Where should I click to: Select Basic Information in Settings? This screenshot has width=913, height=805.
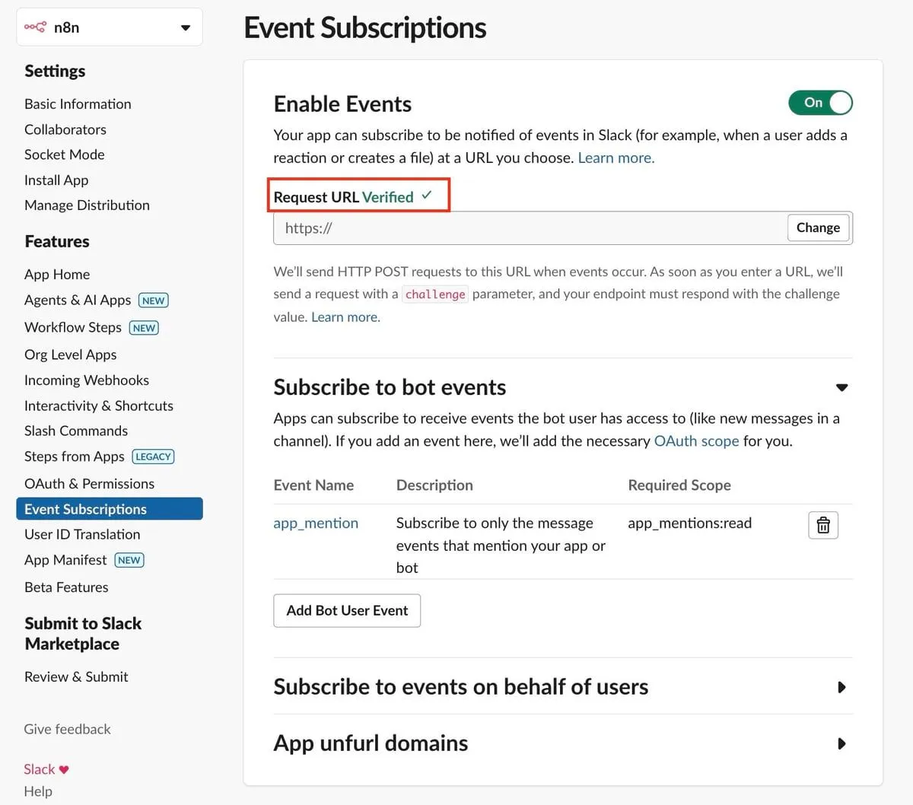pos(78,104)
